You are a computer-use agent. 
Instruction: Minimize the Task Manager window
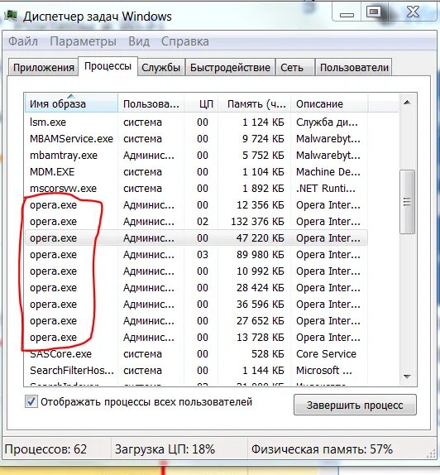click(x=347, y=12)
